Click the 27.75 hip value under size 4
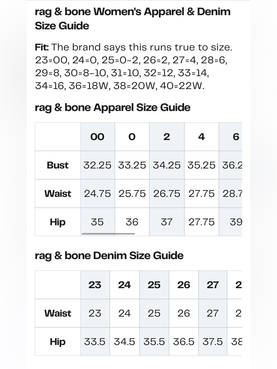Image resolution: width=277 pixels, height=369 pixels. point(202,222)
